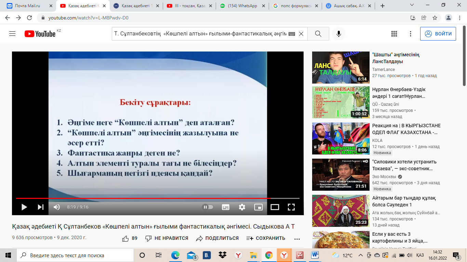Click СОХРАНИТЬ to save the video
Viewport: 467px width, 262px height.
tap(266, 238)
